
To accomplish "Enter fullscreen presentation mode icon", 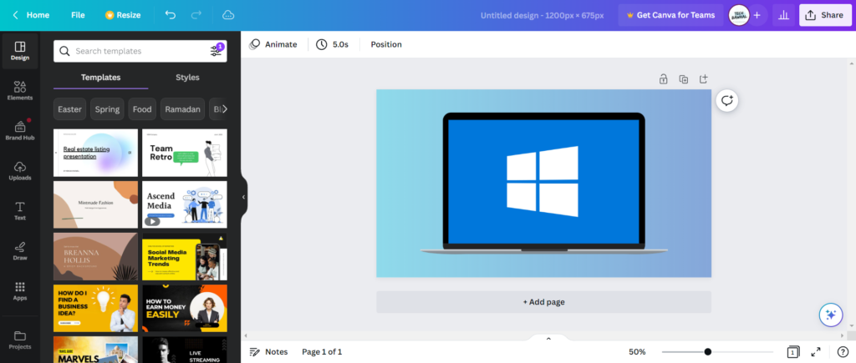I will (x=816, y=352).
